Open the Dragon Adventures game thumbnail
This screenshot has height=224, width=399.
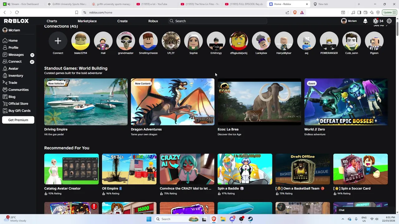point(172,102)
